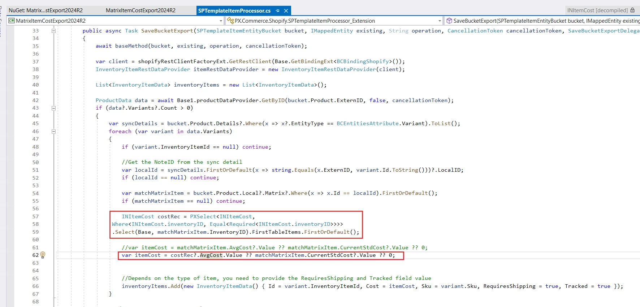This screenshot has height=307, width=640.
Task: Click the RequiresShipping comment on line 65
Action: point(277,278)
